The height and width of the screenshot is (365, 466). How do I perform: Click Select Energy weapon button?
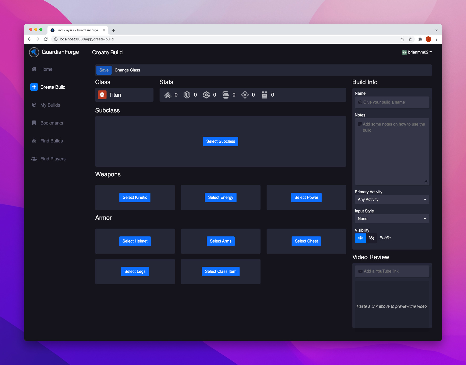pos(221,198)
